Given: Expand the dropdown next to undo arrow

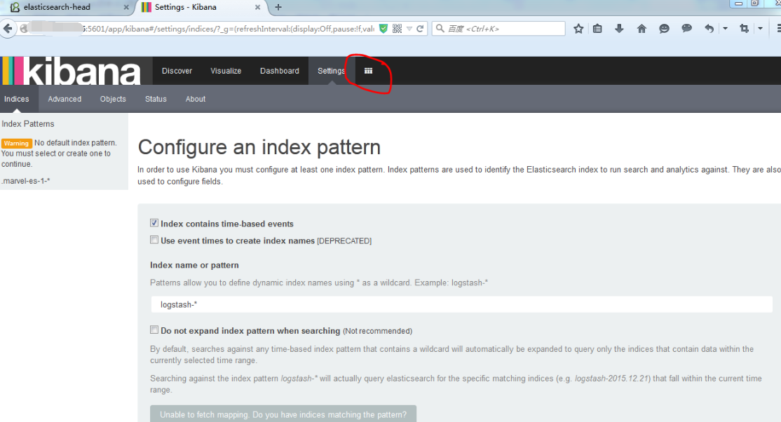Looking at the screenshot, I should pyautogui.click(x=725, y=29).
